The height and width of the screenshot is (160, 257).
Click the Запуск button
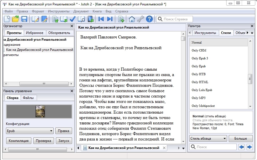[64, 141]
